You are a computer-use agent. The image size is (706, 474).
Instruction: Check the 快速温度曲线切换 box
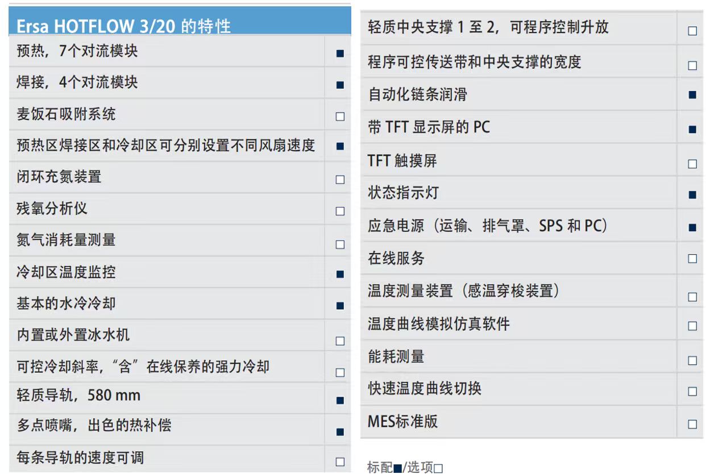(x=692, y=392)
